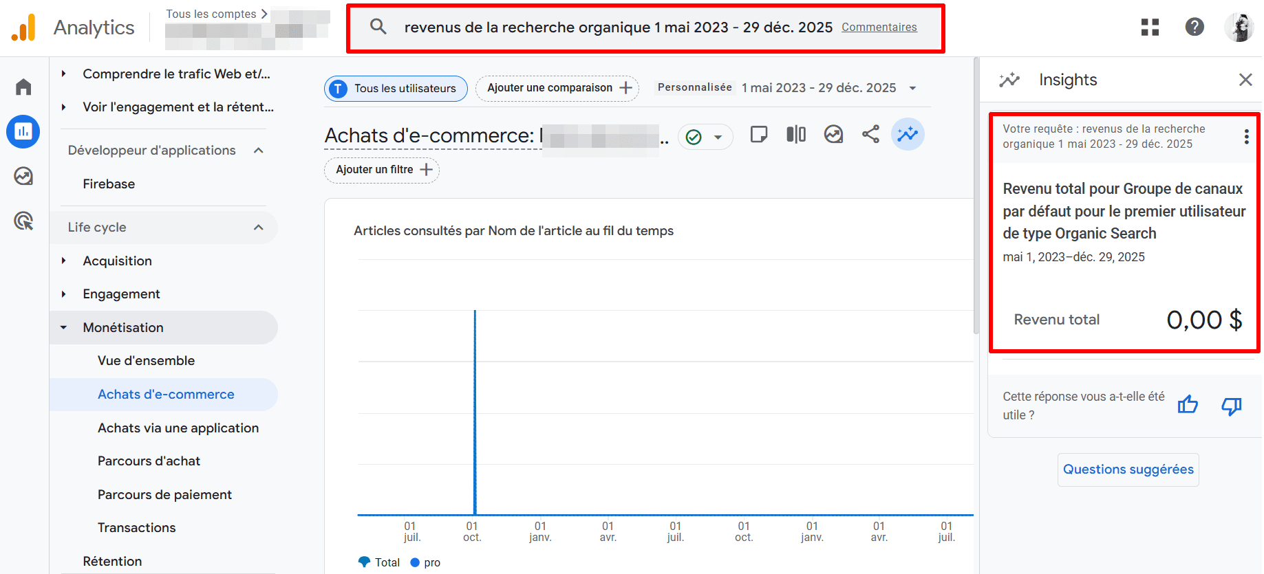The width and height of the screenshot is (1264, 574).
Task: Click the report explore chart icon
Action: click(833, 134)
